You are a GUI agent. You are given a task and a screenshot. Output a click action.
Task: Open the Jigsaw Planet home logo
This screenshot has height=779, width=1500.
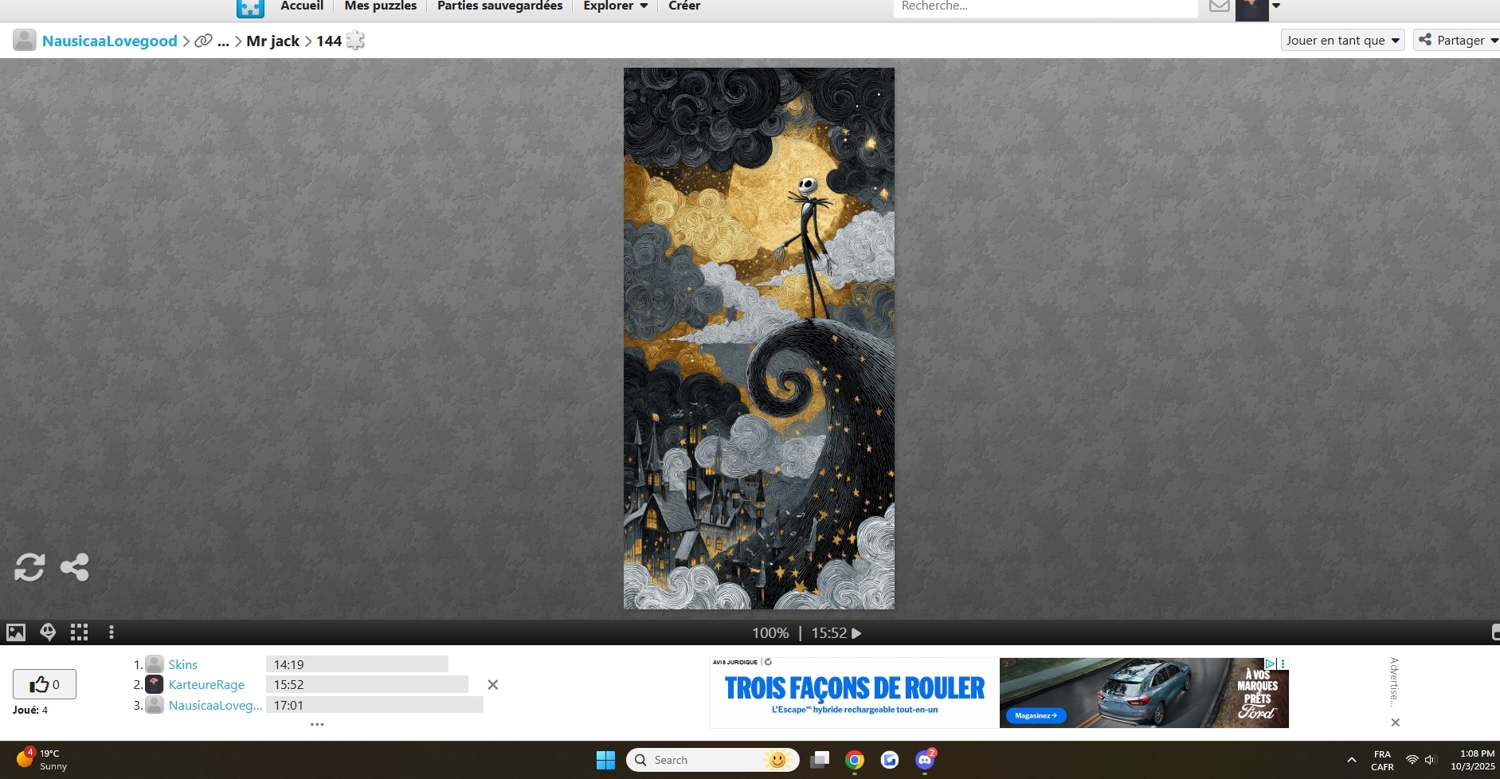pos(250,8)
